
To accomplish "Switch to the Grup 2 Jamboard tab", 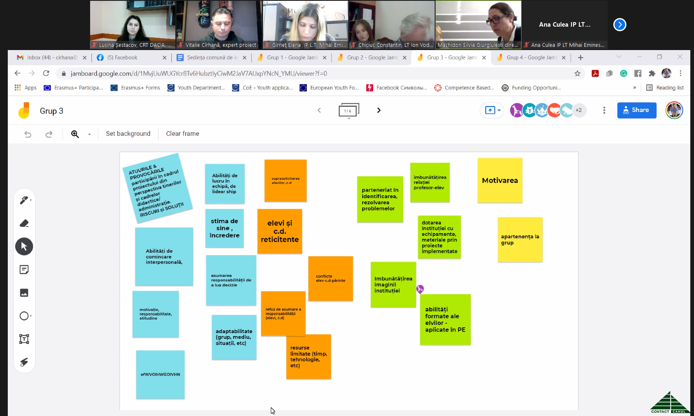I will 372,57.
